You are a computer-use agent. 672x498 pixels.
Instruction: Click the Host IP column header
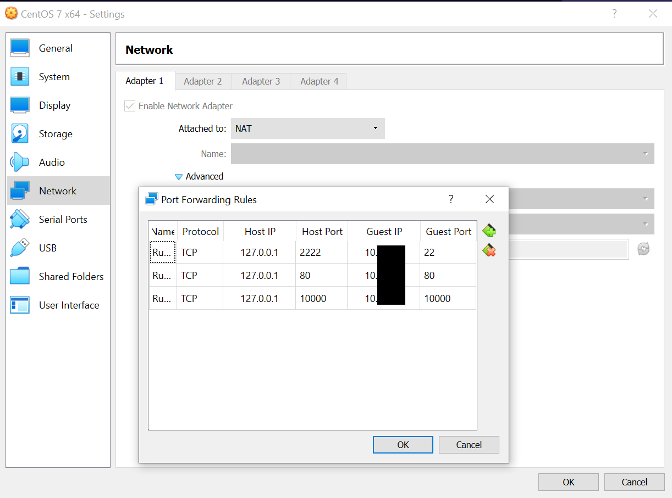click(260, 232)
